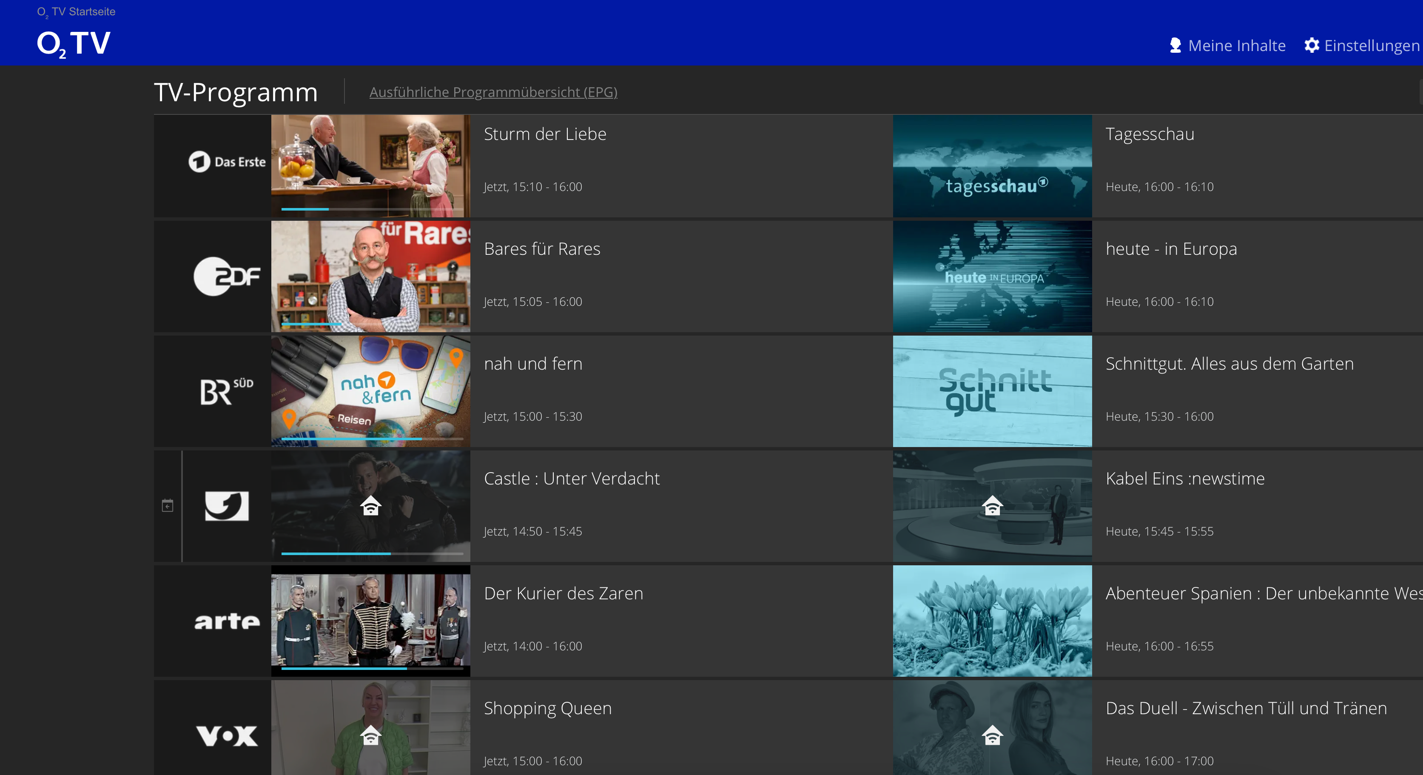Click the Bares für Rares progress bar

click(x=372, y=324)
